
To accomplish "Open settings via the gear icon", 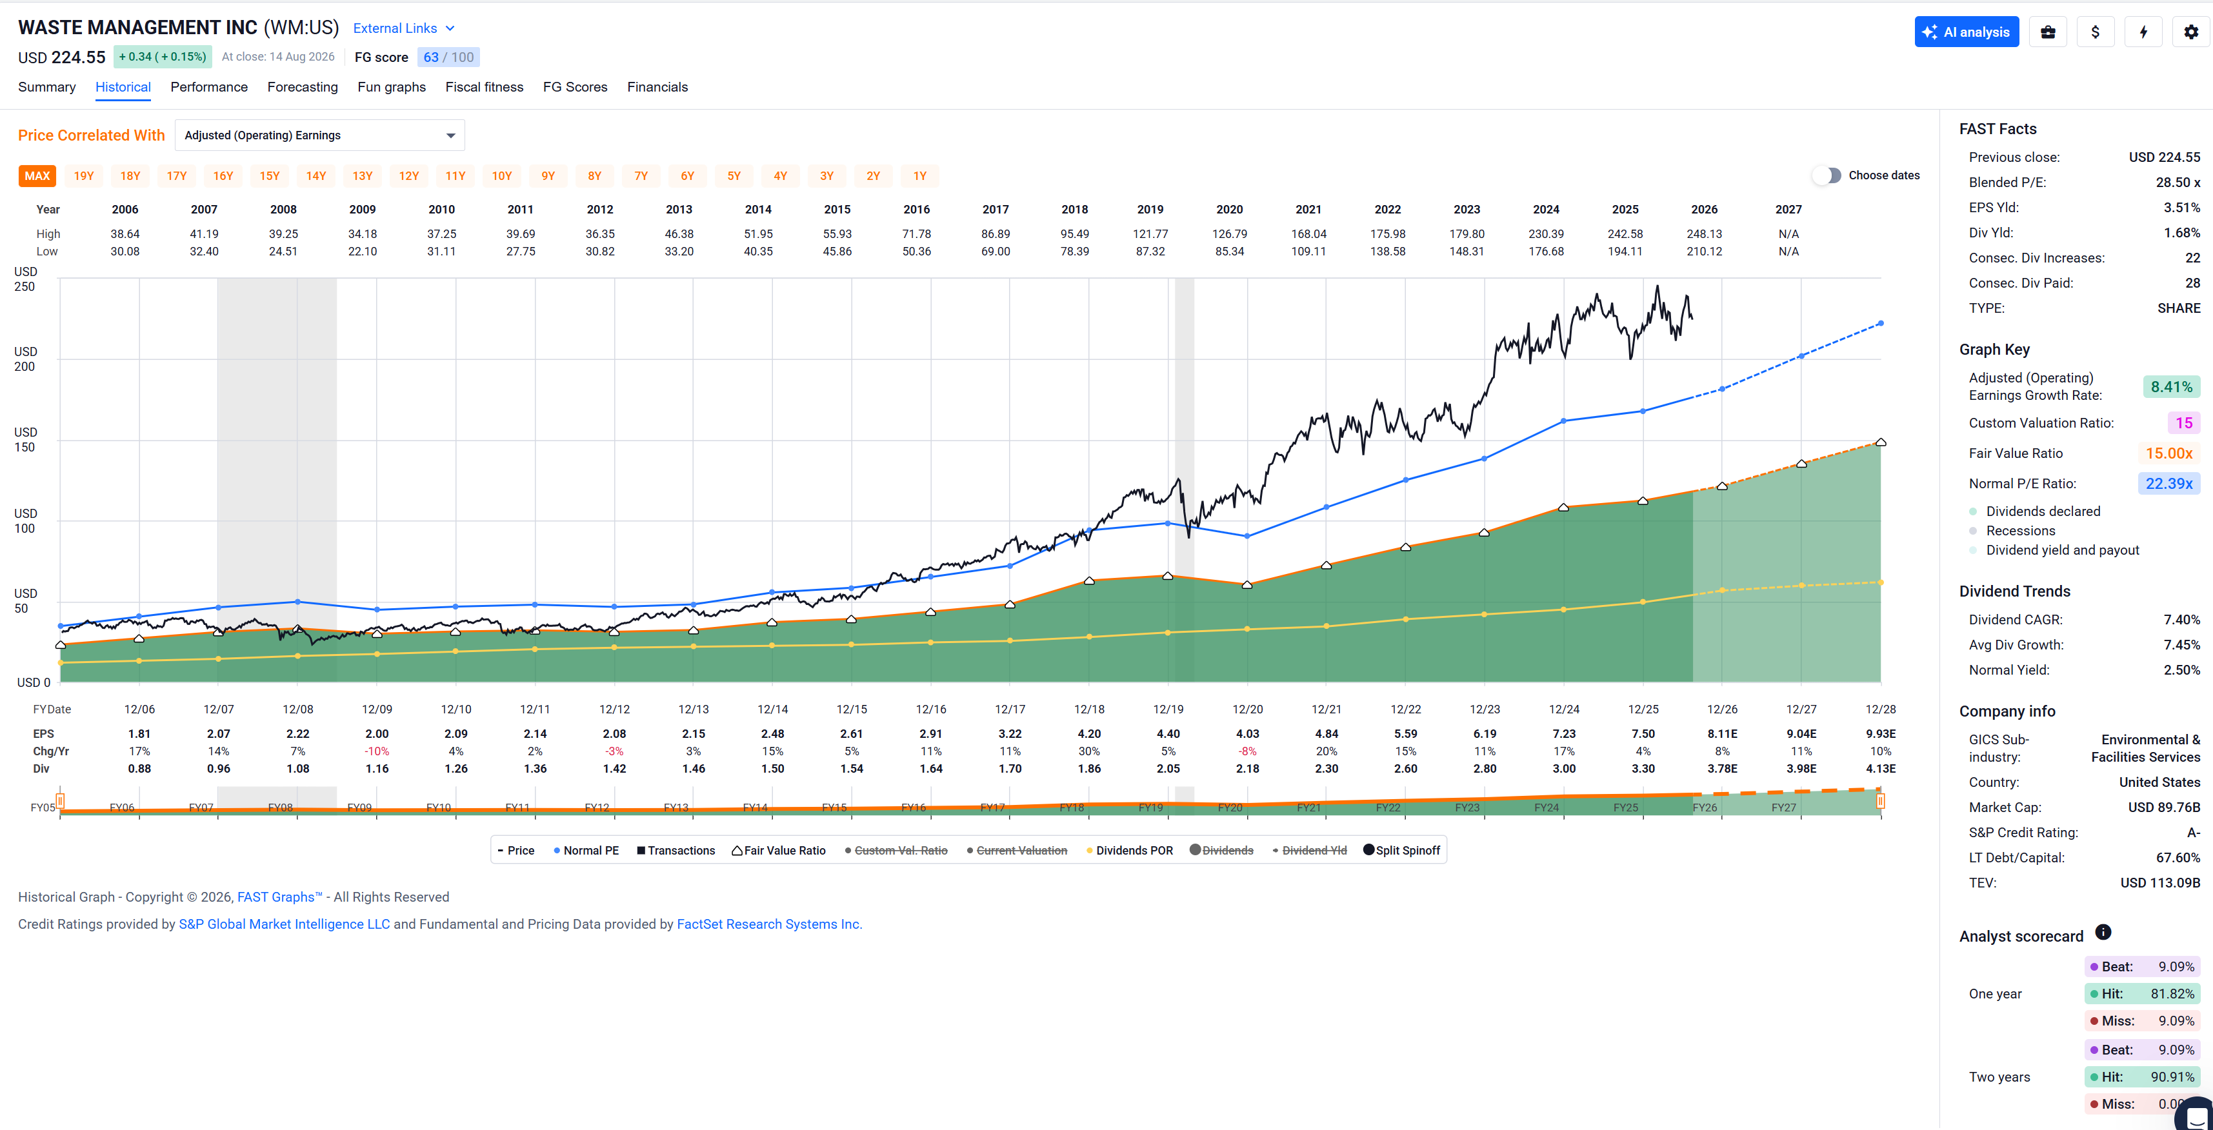I will click(2192, 32).
